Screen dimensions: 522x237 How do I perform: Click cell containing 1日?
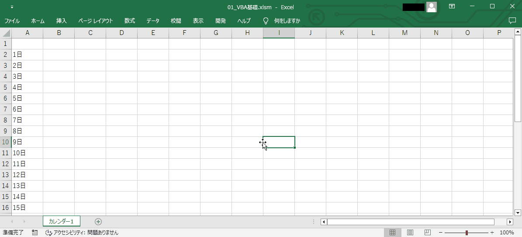[27, 55]
